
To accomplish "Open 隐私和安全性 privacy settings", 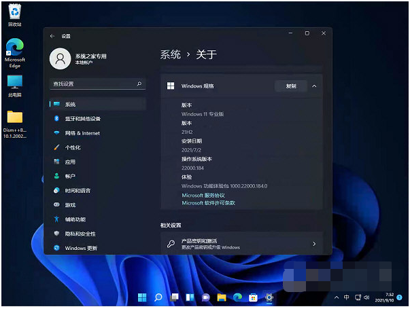I will pos(80,234).
